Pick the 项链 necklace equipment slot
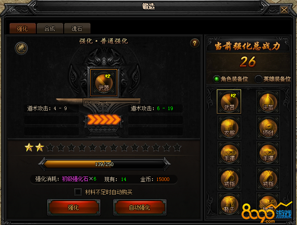Viewport: 297px width, 225px height. point(268,127)
